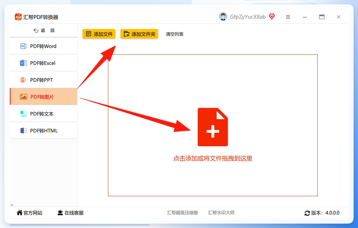Open 在线客服 support link
The width and height of the screenshot is (358, 228).
[70, 213]
